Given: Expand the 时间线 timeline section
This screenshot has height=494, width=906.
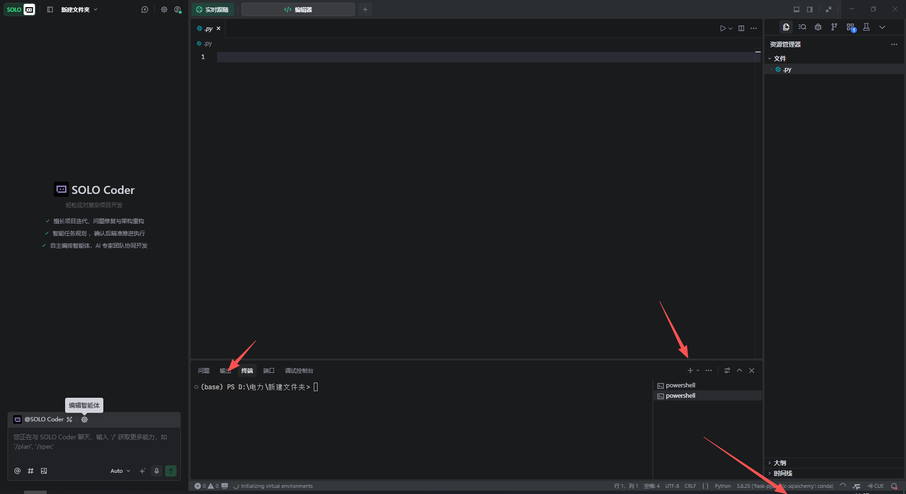Looking at the screenshot, I should point(834,473).
